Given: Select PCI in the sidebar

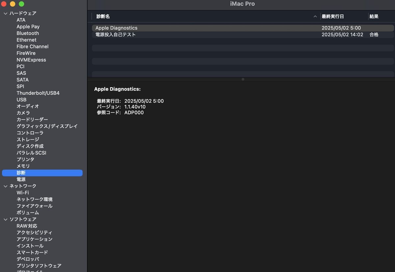Looking at the screenshot, I should coord(20,67).
